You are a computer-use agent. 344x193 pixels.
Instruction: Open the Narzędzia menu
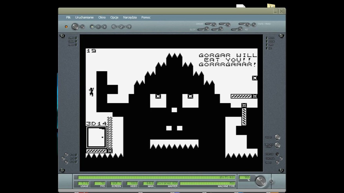click(x=130, y=17)
